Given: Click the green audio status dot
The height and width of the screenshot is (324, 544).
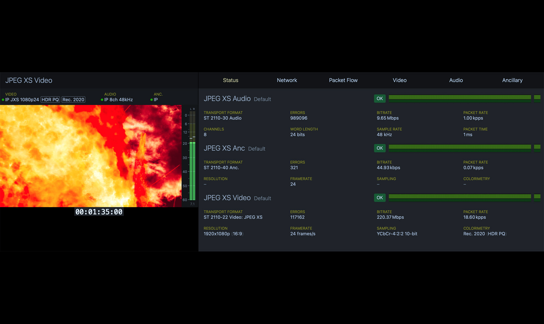Looking at the screenshot, I should 102,100.
